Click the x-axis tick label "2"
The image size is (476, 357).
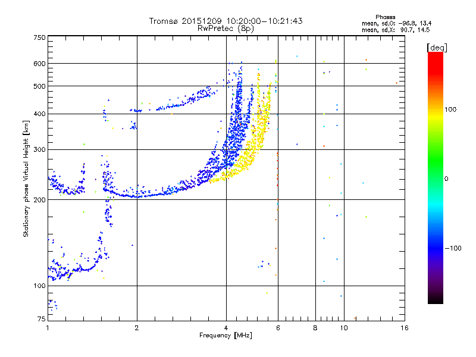pos(137,328)
